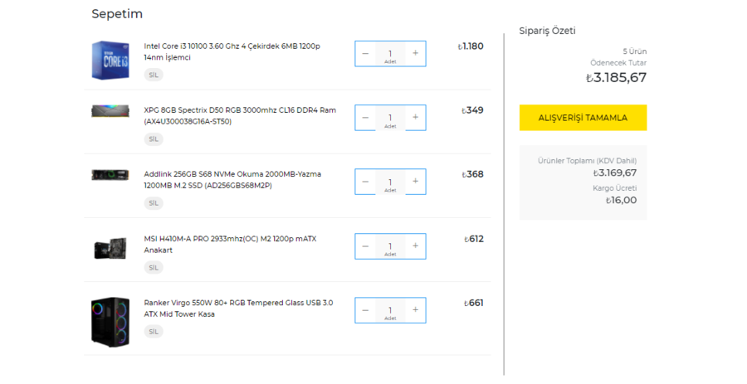Screen dimensions: 747x384
Task: Open Intel Core i3 10100 product thumbnail
Action: click(x=111, y=60)
